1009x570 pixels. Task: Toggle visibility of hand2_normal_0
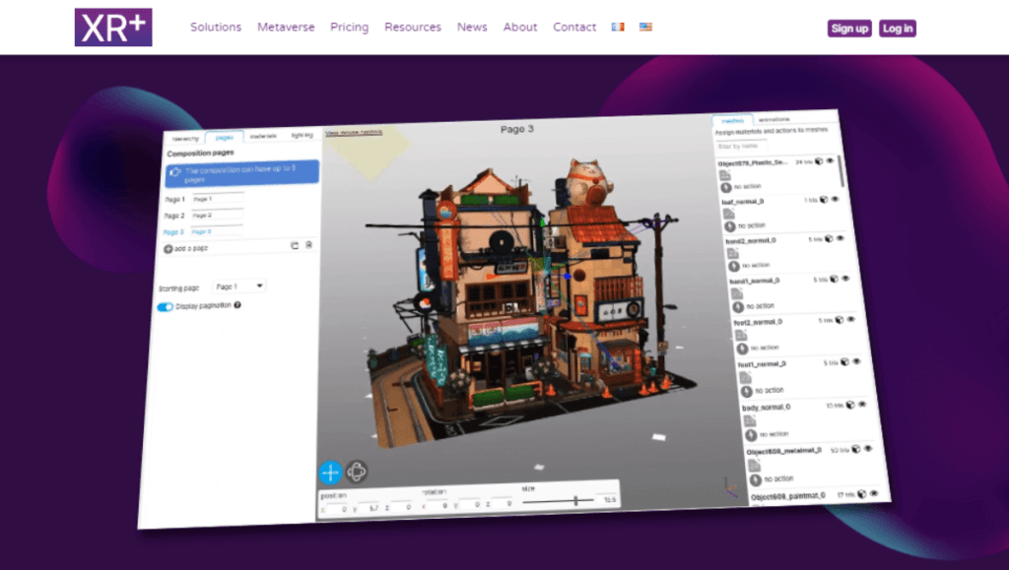pyautogui.click(x=840, y=237)
